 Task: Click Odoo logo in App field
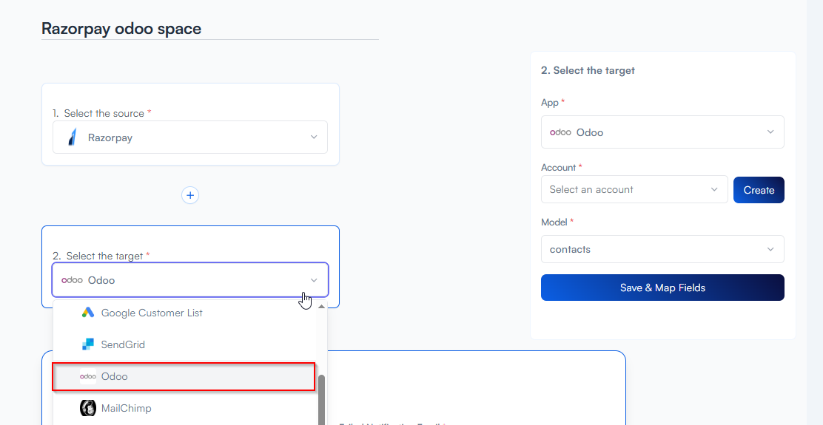tap(560, 132)
